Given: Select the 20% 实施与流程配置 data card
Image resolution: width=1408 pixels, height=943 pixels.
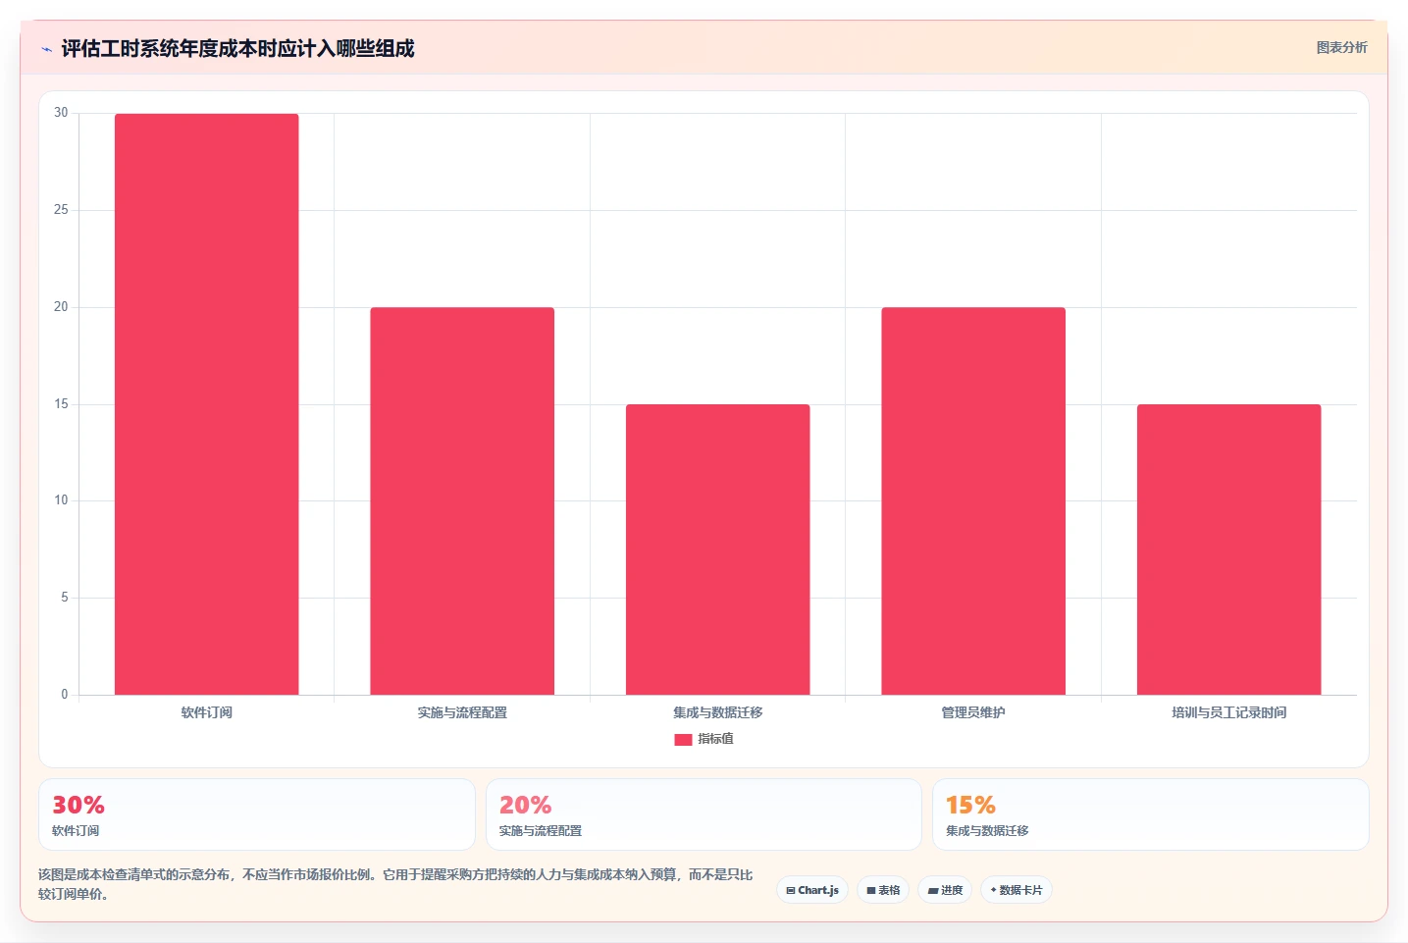Looking at the screenshot, I should point(704,814).
